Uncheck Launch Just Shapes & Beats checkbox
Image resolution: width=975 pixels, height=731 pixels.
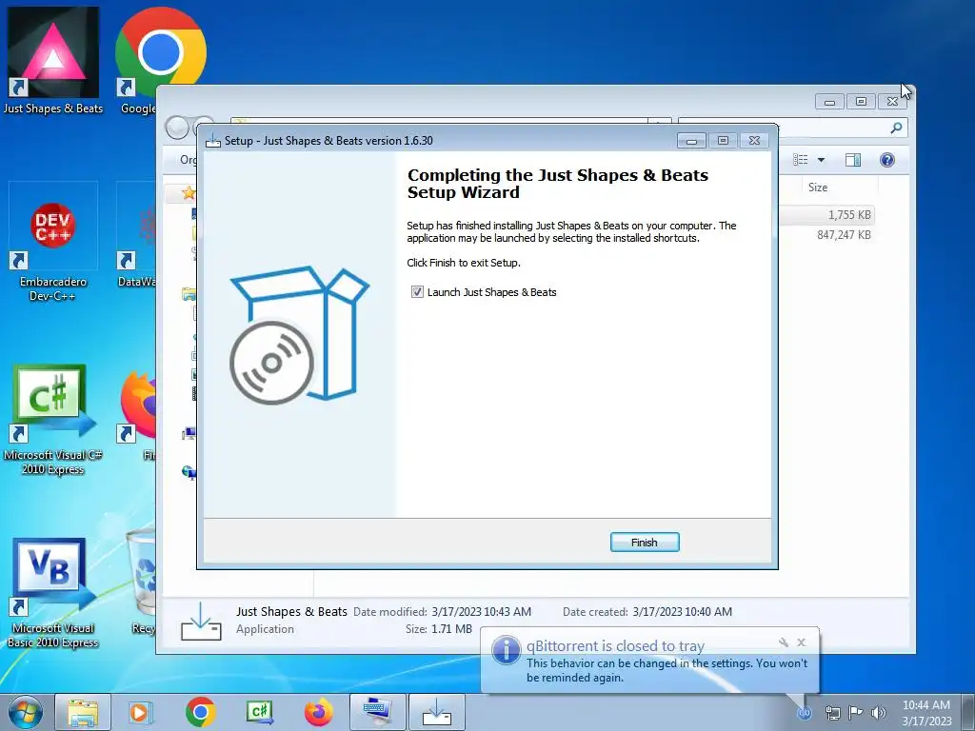coord(417,292)
